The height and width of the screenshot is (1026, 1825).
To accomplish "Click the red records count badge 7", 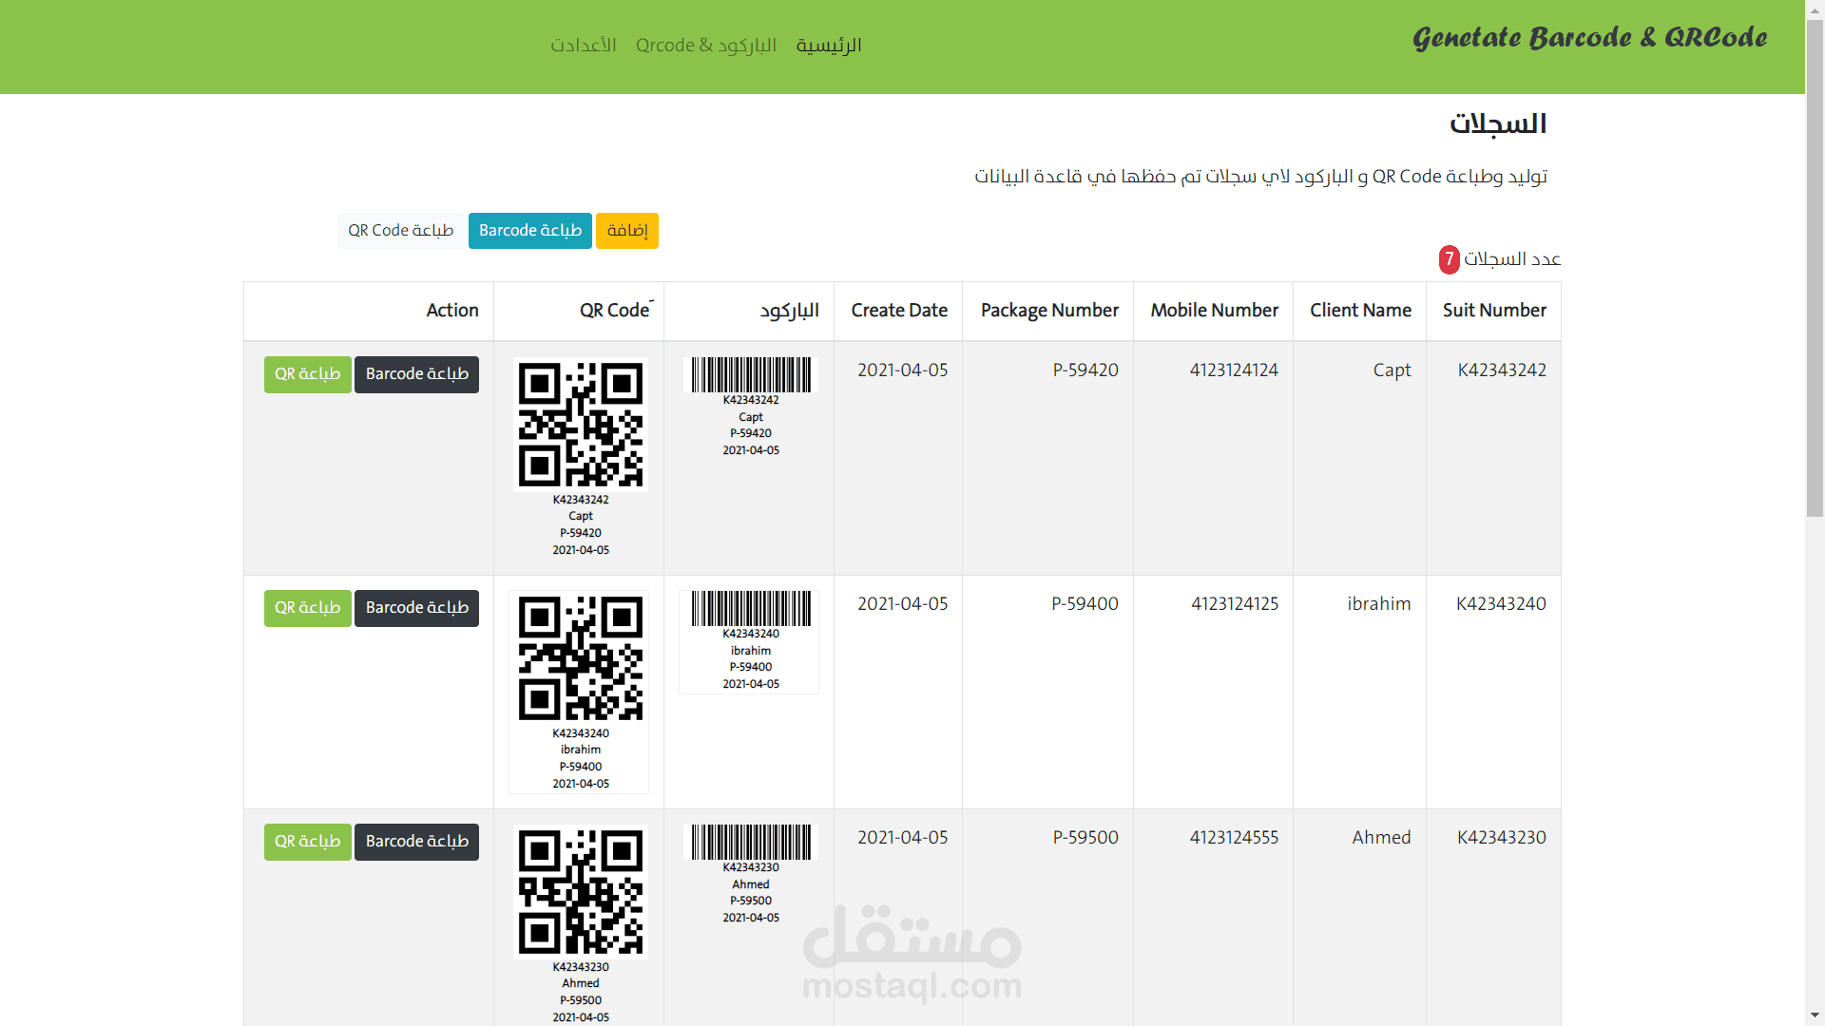I will [x=1449, y=259].
